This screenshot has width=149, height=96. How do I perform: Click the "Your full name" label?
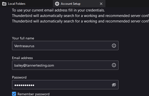pos(23,38)
